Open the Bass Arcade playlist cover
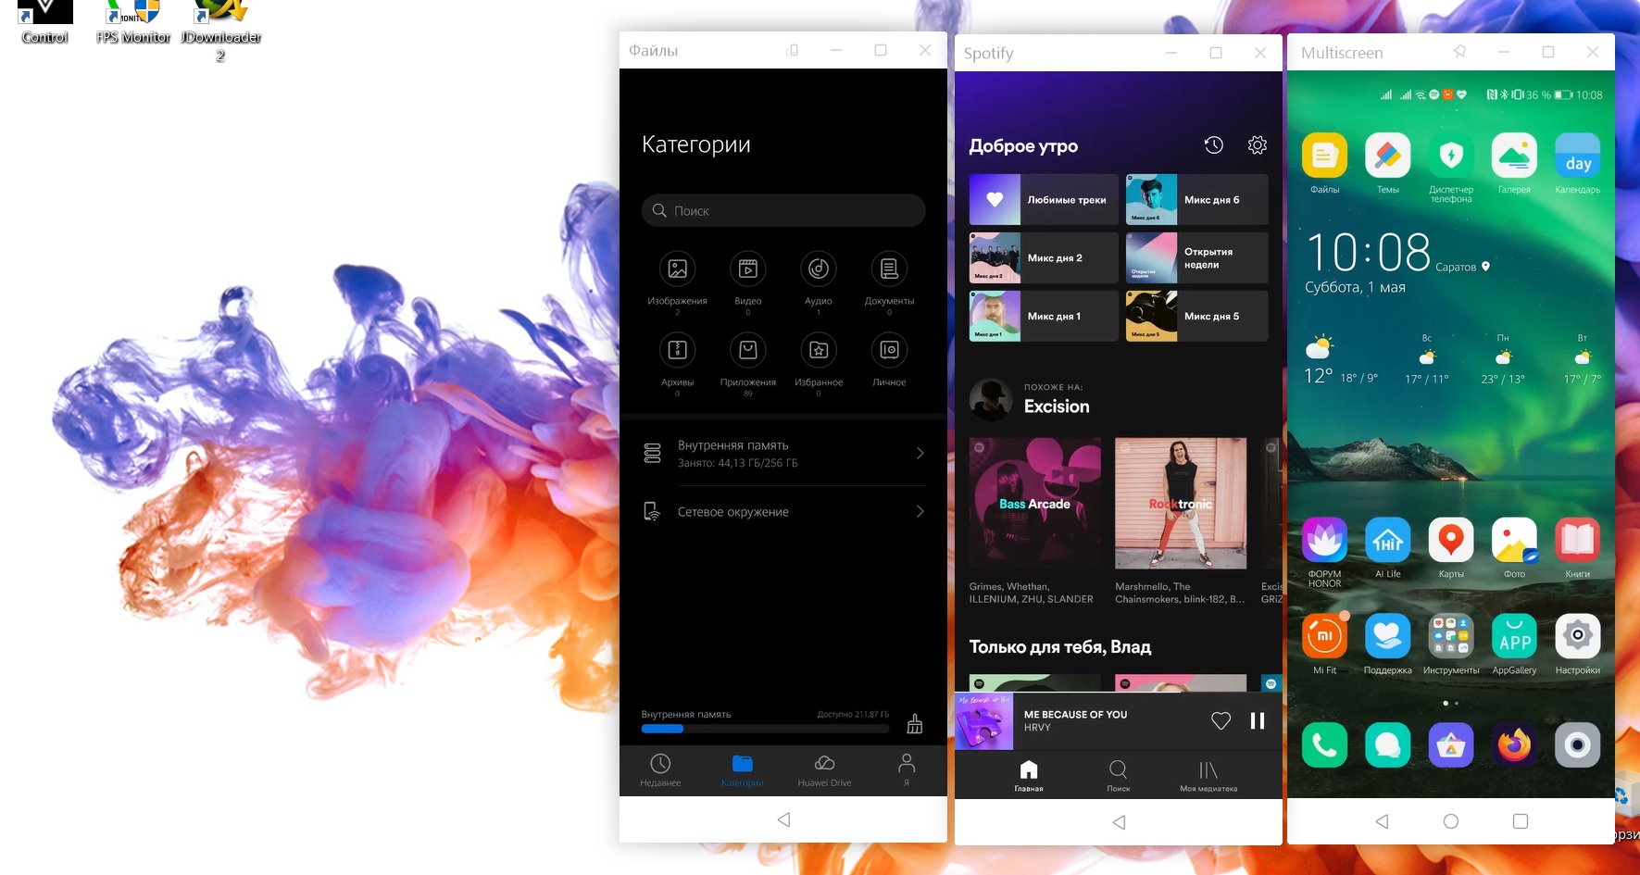Viewport: 1640px width, 875px height. pos(1035,504)
